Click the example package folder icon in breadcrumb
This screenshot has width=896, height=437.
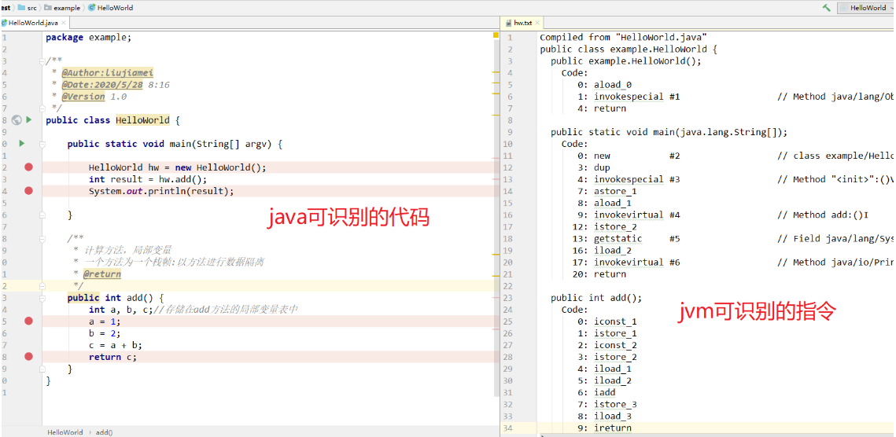coord(48,8)
